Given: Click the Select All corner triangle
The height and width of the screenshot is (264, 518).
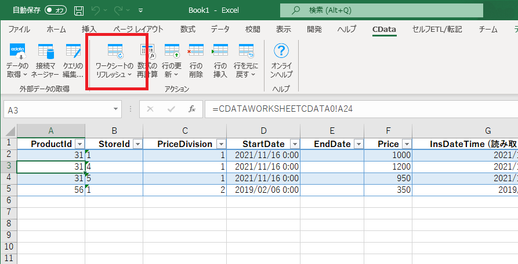Looking at the screenshot, I should [10, 131].
